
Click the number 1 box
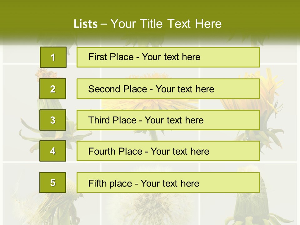(x=53, y=57)
